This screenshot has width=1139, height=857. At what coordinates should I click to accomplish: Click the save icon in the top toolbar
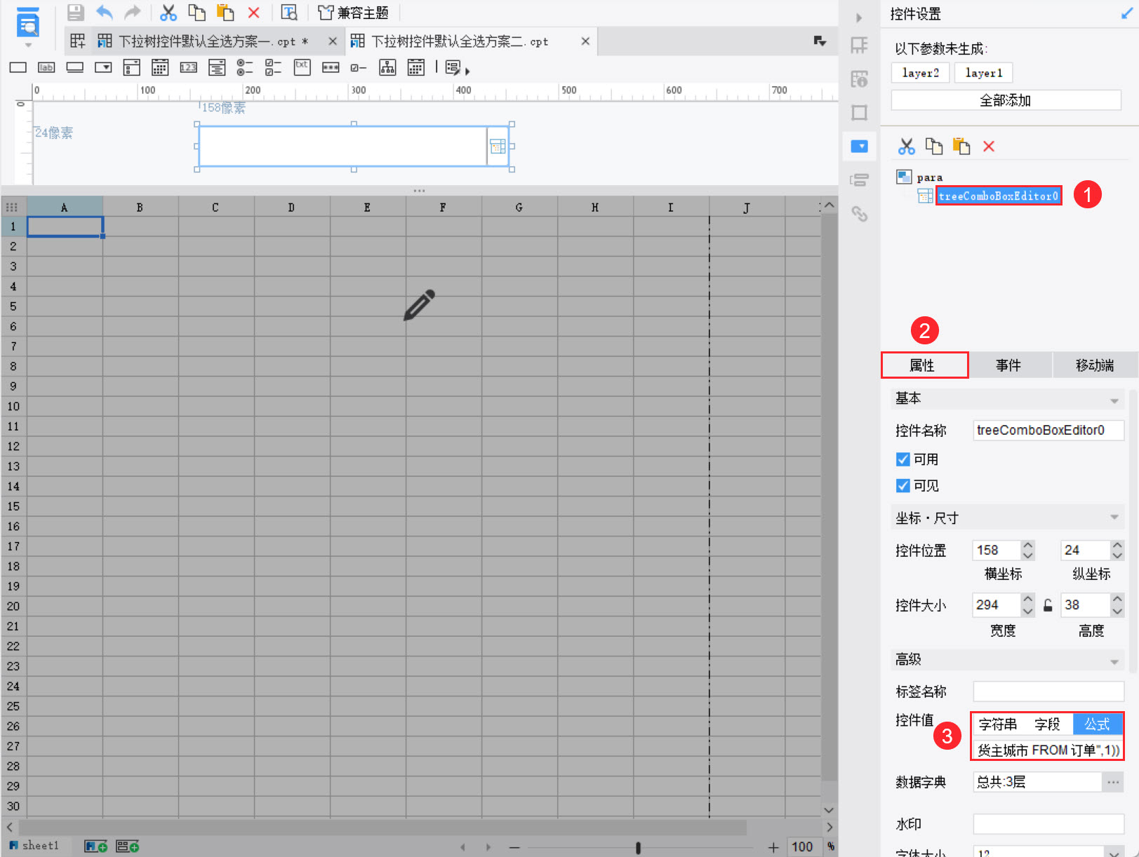point(75,13)
